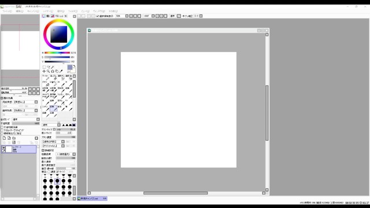Create a new layer folder
Viewport: 370px width, 208px height.
14,138
